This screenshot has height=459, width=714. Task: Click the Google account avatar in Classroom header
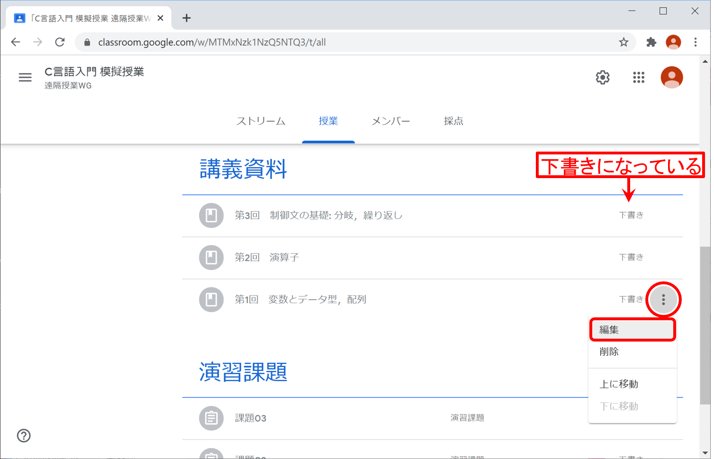click(x=671, y=77)
